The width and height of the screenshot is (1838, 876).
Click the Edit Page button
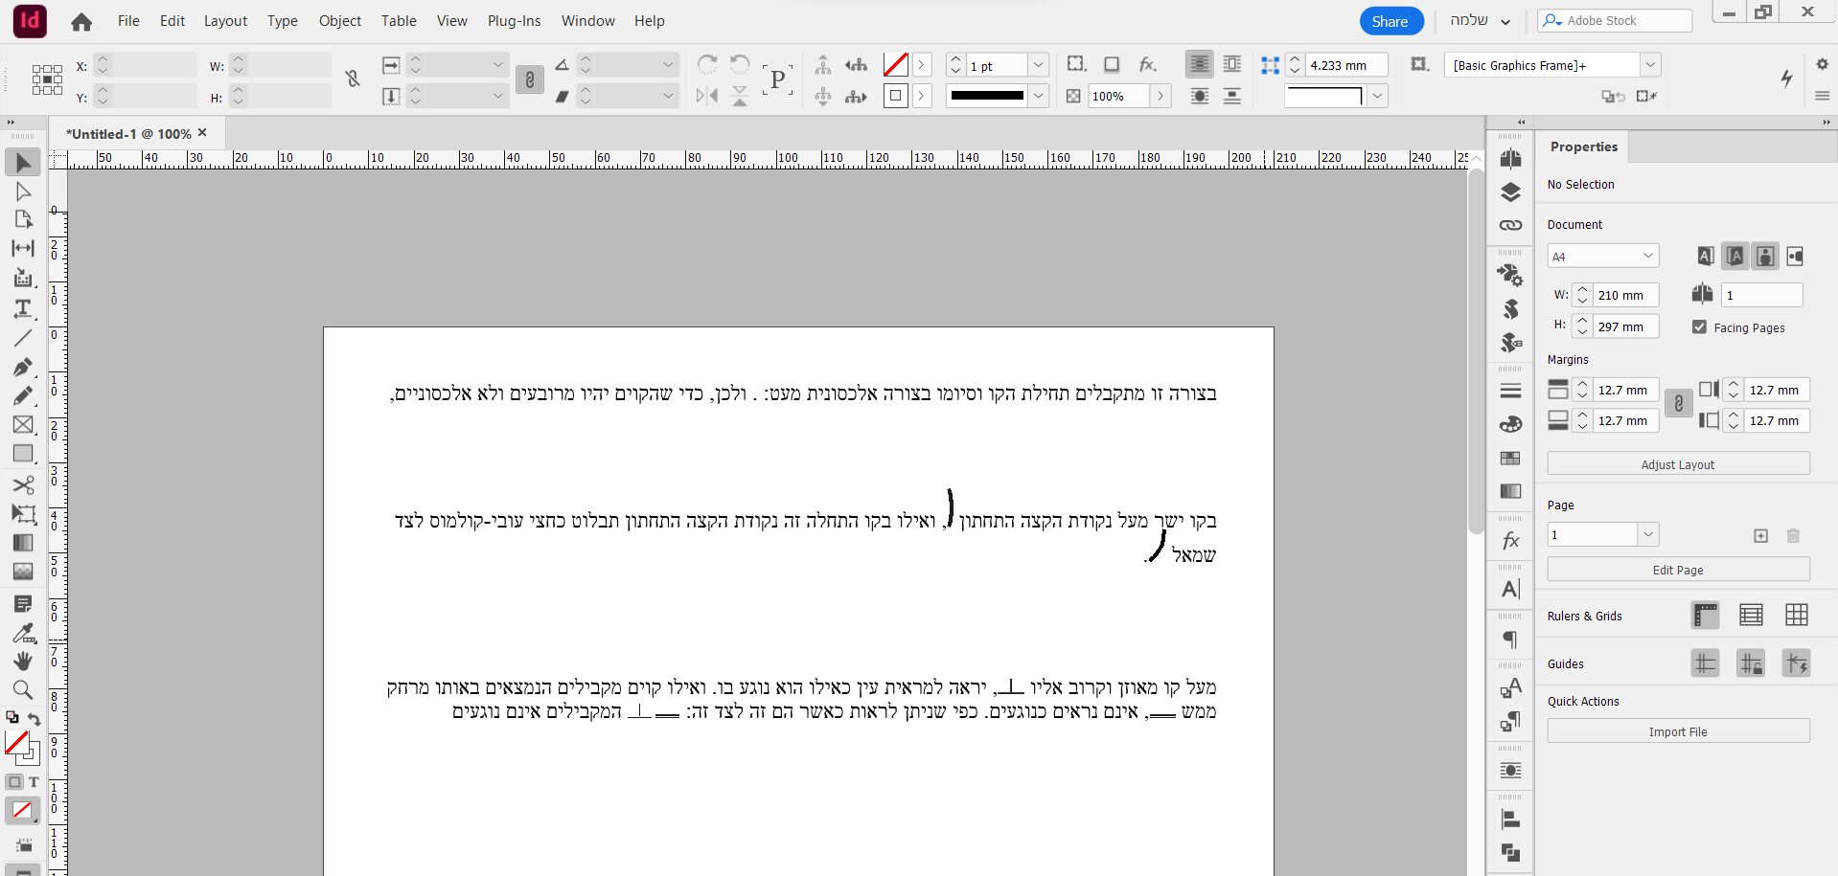(1678, 570)
